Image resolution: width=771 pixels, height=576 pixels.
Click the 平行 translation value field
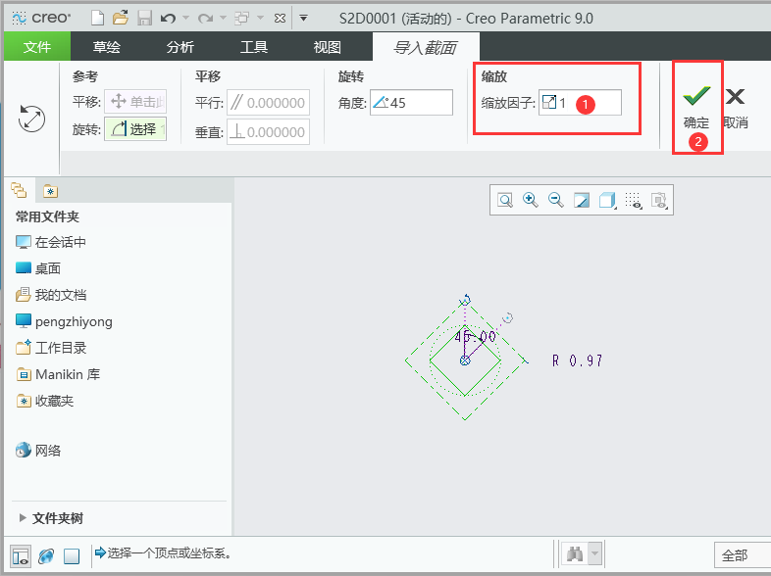point(268,103)
